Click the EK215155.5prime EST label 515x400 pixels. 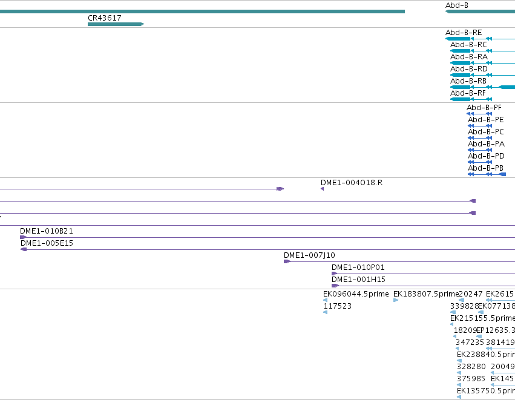pos(482,318)
